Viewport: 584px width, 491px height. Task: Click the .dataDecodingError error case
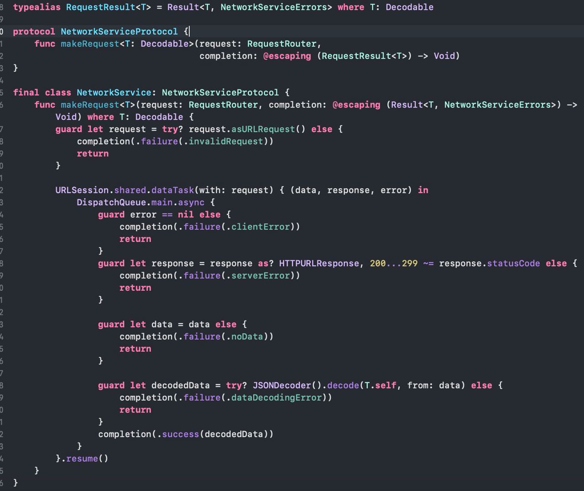[x=274, y=398]
